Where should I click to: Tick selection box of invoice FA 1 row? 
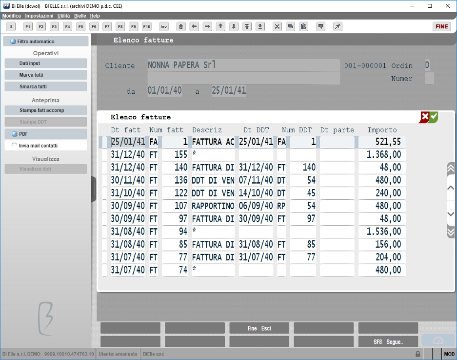(x=104, y=142)
